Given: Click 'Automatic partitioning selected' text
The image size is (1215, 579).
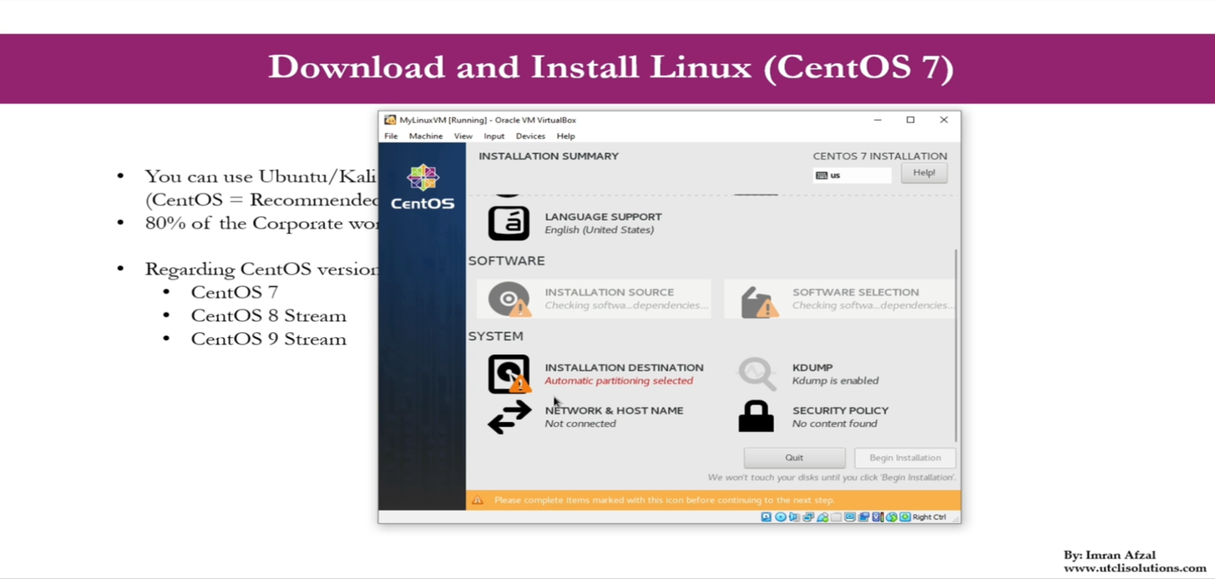Looking at the screenshot, I should 619,381.
